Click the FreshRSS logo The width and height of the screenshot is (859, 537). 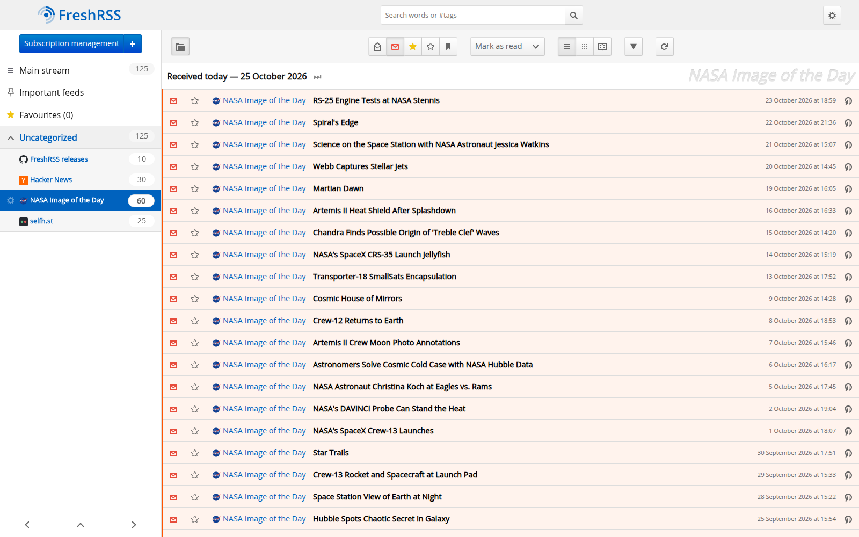(79, 15)
